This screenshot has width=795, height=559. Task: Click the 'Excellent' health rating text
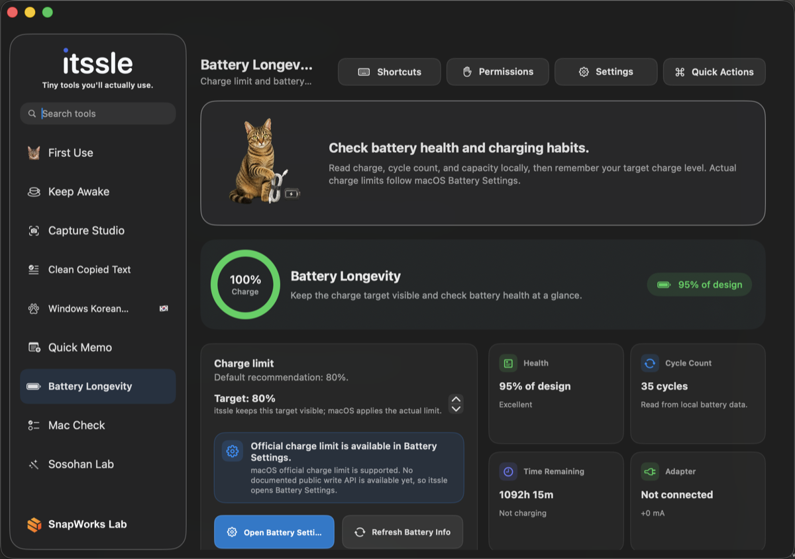tap(515, 405)
